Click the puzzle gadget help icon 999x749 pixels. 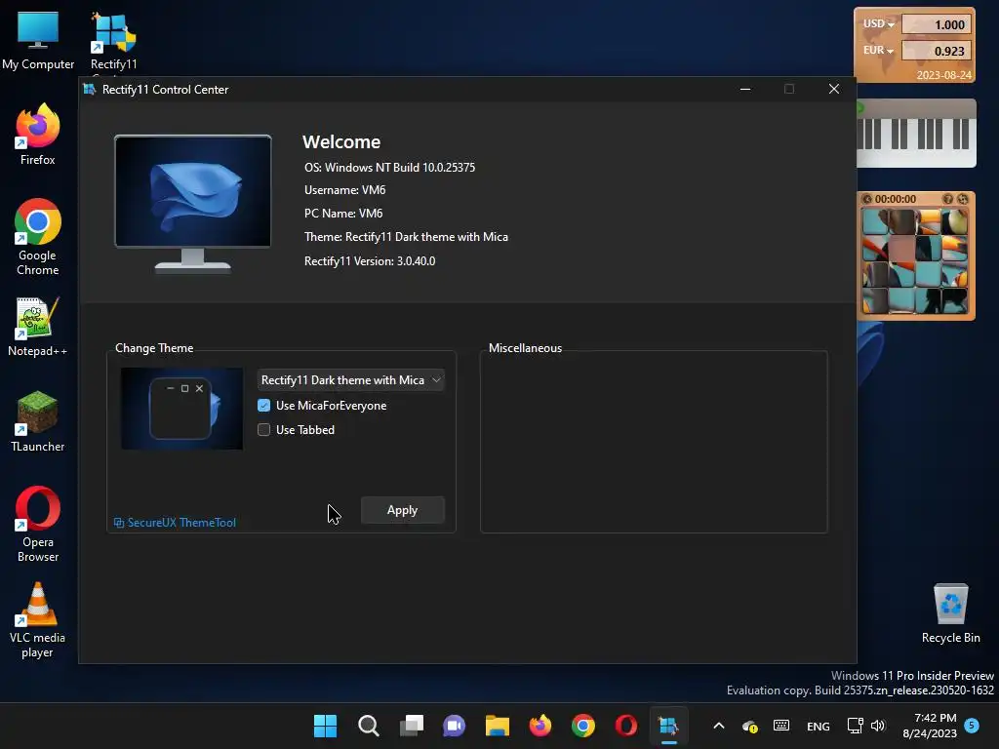tap(948, 199)
